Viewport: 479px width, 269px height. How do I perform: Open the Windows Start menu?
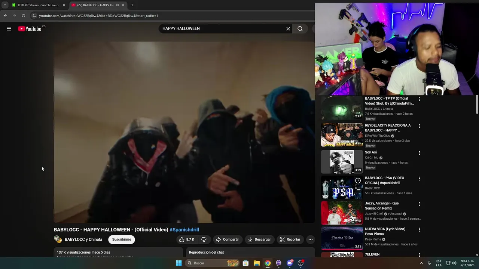pyautogui.click(x=179, y=263)
